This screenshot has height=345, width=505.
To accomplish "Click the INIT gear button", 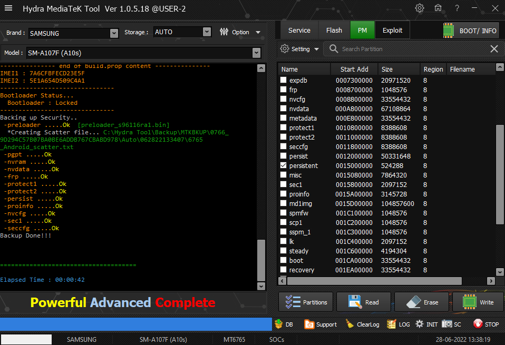I will (426, 324).
